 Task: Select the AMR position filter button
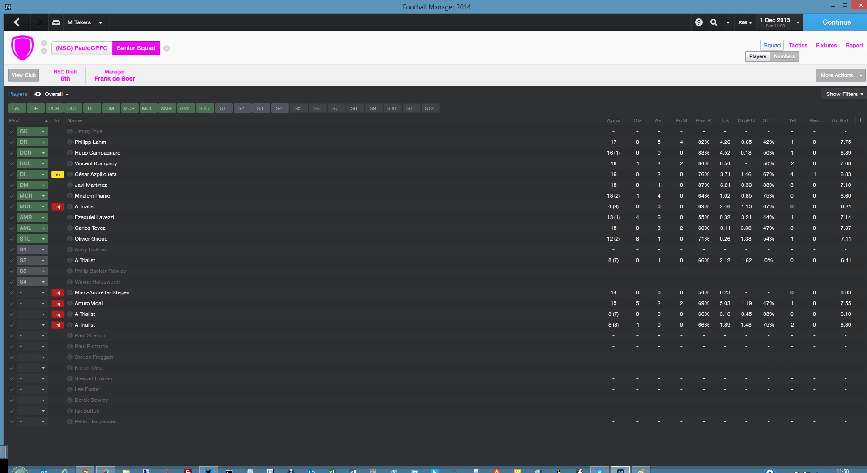[166, 108]
